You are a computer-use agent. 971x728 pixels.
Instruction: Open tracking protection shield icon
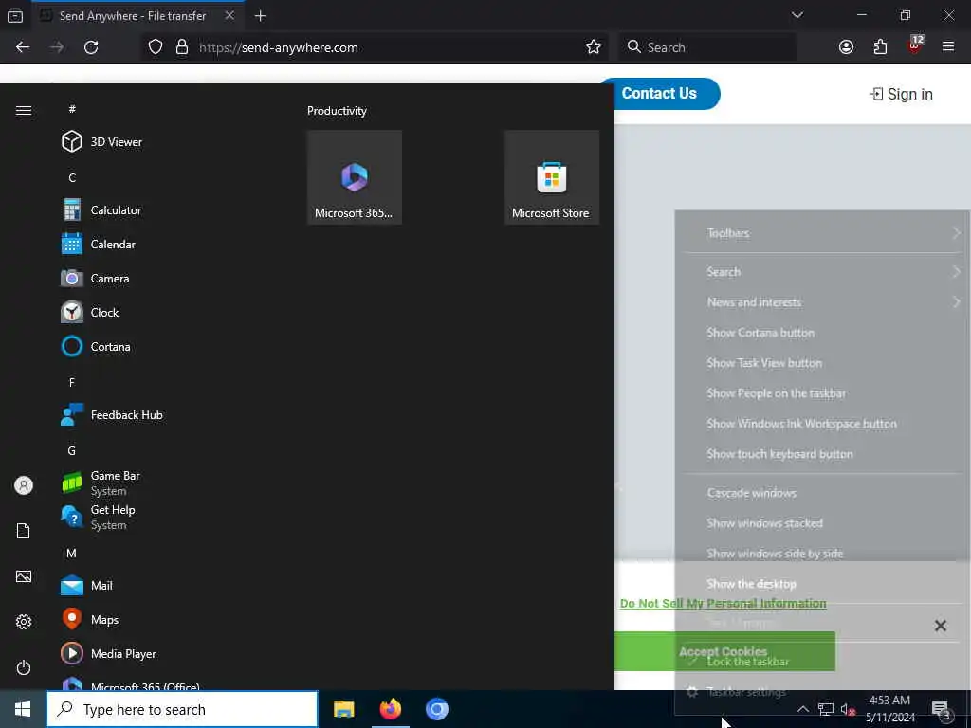pyautogui.click(x=156, y=47)
